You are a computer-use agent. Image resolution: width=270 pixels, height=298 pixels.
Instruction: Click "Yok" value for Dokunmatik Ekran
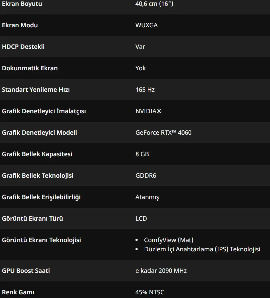coord(141,68)
